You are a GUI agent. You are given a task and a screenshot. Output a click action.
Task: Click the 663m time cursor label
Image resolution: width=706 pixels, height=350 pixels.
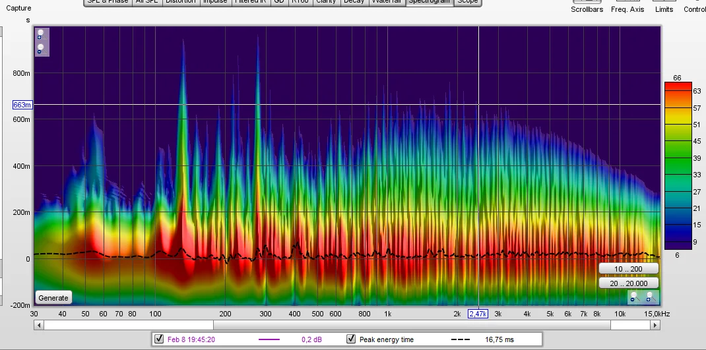[x=22, y=105]
